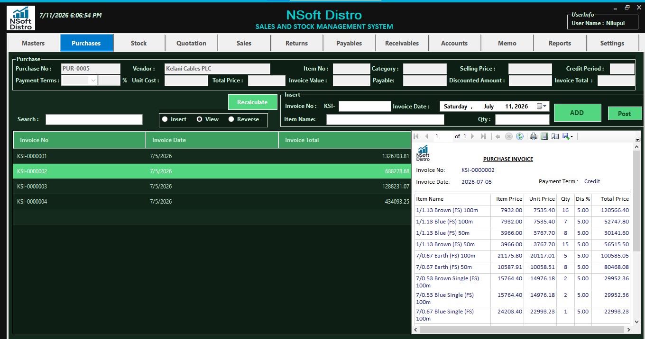645x339 pixels.
Task: Switch to the Quotation tab
Action: (x=192, y=43)
